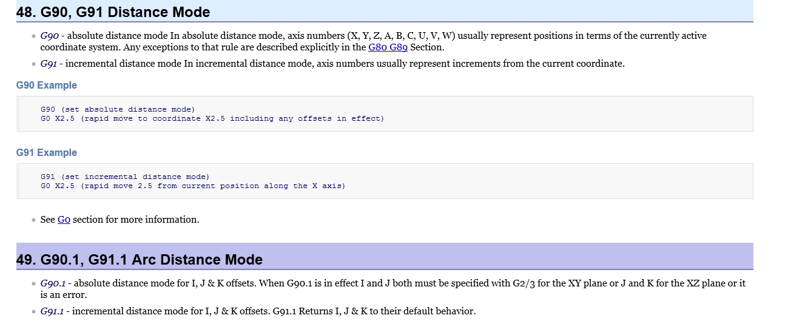The width and height of the screenshot is (785, 321).
Task: Click the "G91 Example" subheading
Action: pyautogui.click(x=47, y=153)
